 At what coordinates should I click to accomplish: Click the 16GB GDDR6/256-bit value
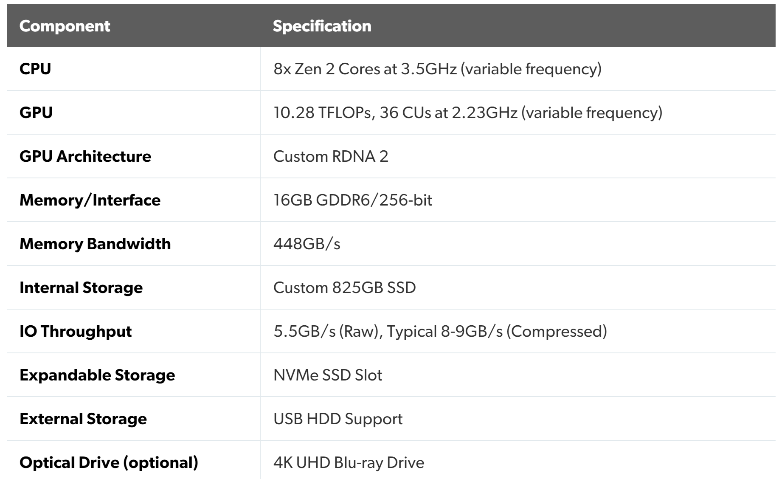tap(352, 200)
